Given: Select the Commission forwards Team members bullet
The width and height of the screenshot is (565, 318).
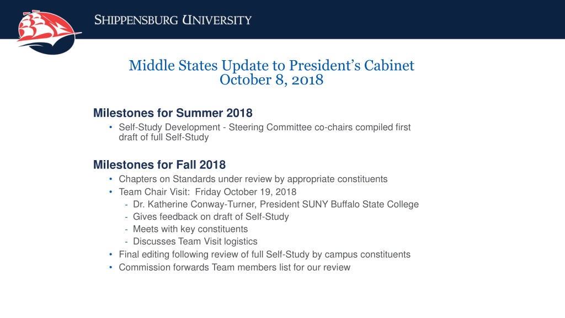Looking at the screenshot, I should coord(234,268).
